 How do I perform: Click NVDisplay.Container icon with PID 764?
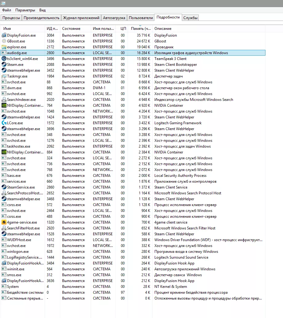point(4,105)
